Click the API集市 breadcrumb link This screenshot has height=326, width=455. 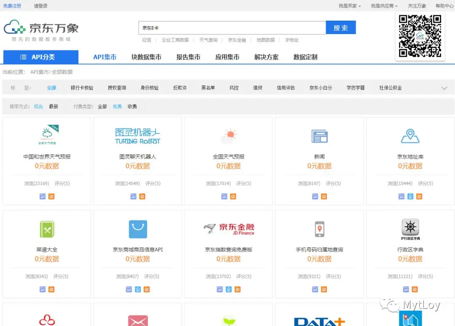pos(40,72)
